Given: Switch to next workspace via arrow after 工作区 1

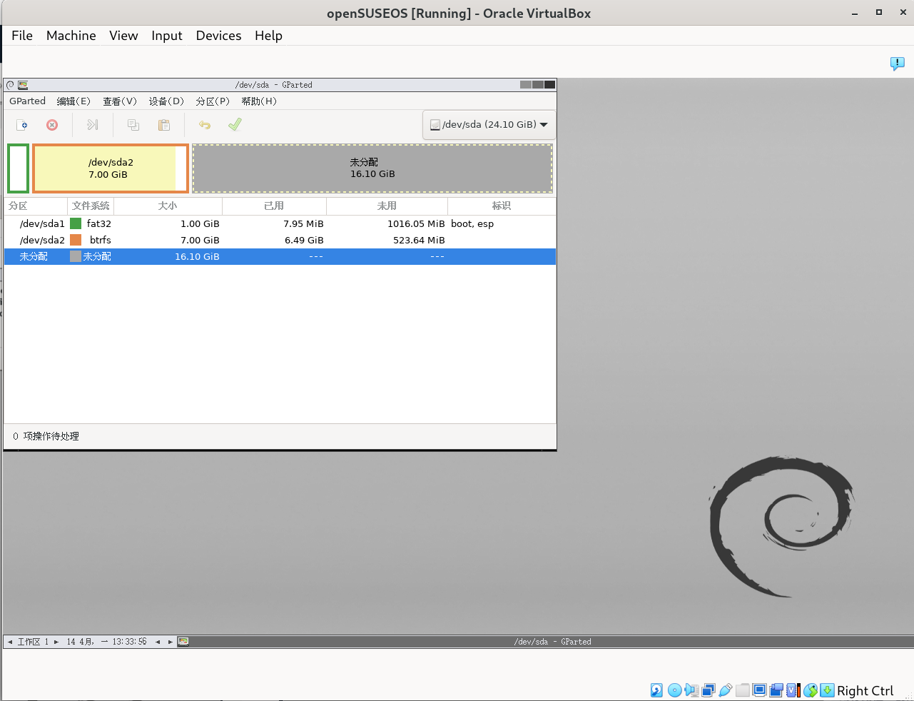Looking at the screenshot, I should coord(56,642).
